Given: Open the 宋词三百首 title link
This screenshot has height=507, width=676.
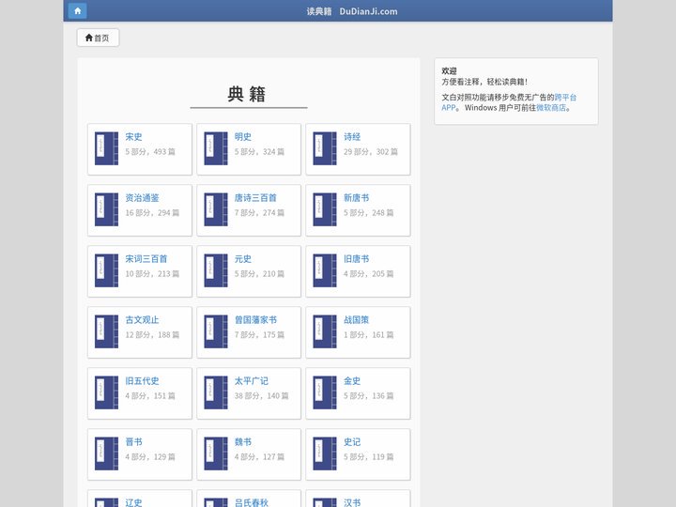Looking at the screenshot, I should pyautogui.click(x=146, y=259).
